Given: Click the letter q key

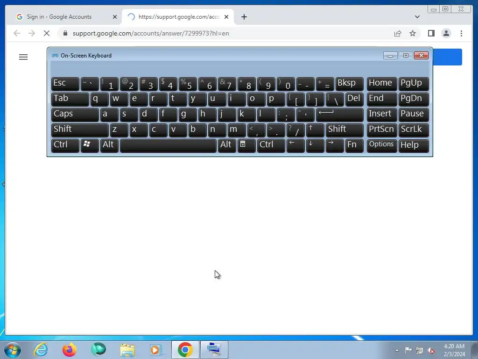Looking at the screenshot, I should (x=99, y=99).
